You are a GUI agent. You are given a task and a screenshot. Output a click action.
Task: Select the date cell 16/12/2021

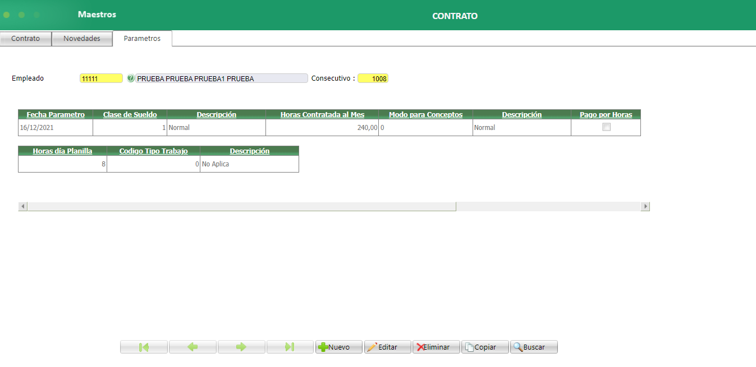56,128
